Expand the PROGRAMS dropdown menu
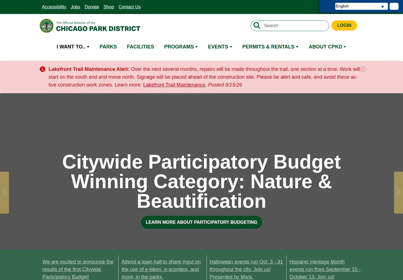The image size is (403, 280). 181,47
